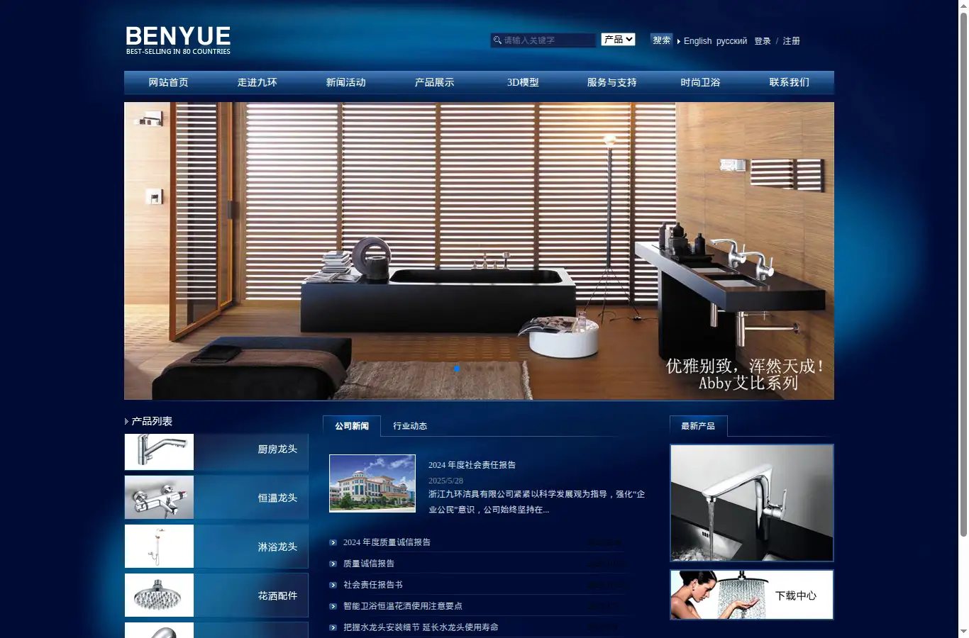This screenshot has height=638, width=969.
Task: Open 2024 年度质量诚信报告 news link
Action: click(x=387, y=542)
